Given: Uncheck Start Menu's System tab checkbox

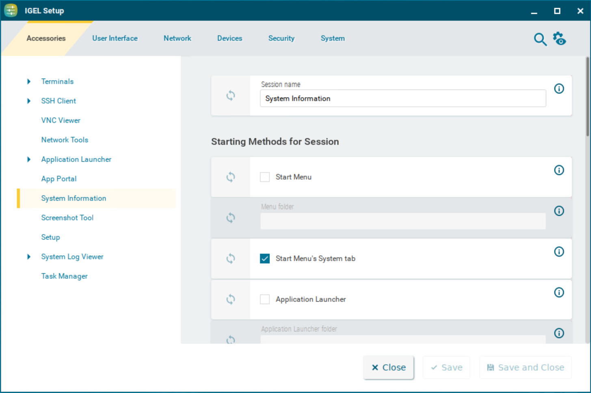Looking at the screenshot, I should coord(265,259).
